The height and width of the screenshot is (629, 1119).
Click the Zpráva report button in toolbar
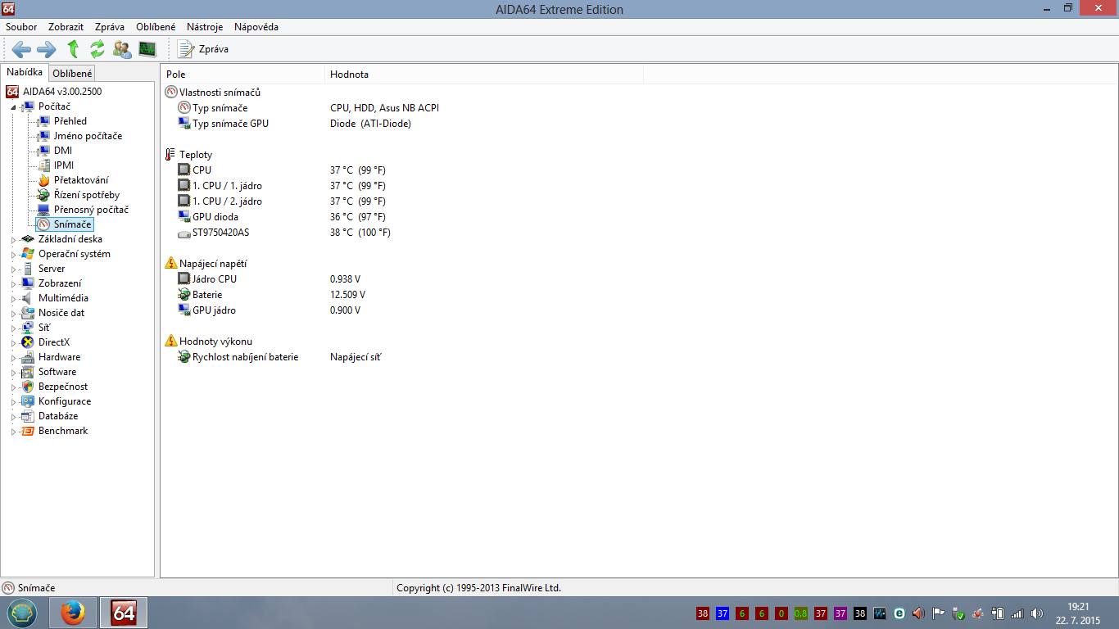[x=203, y=49]
